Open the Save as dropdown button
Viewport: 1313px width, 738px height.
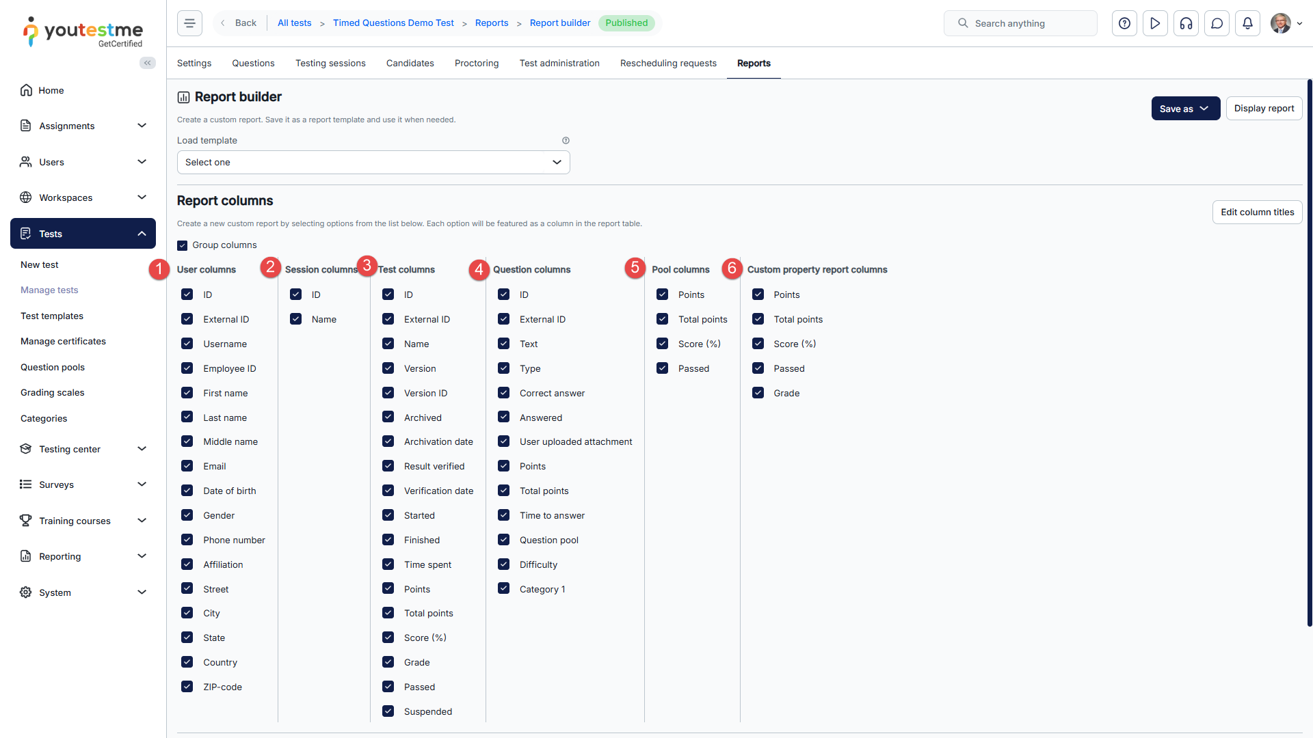pyautogui.click(x=1185, y=109)
